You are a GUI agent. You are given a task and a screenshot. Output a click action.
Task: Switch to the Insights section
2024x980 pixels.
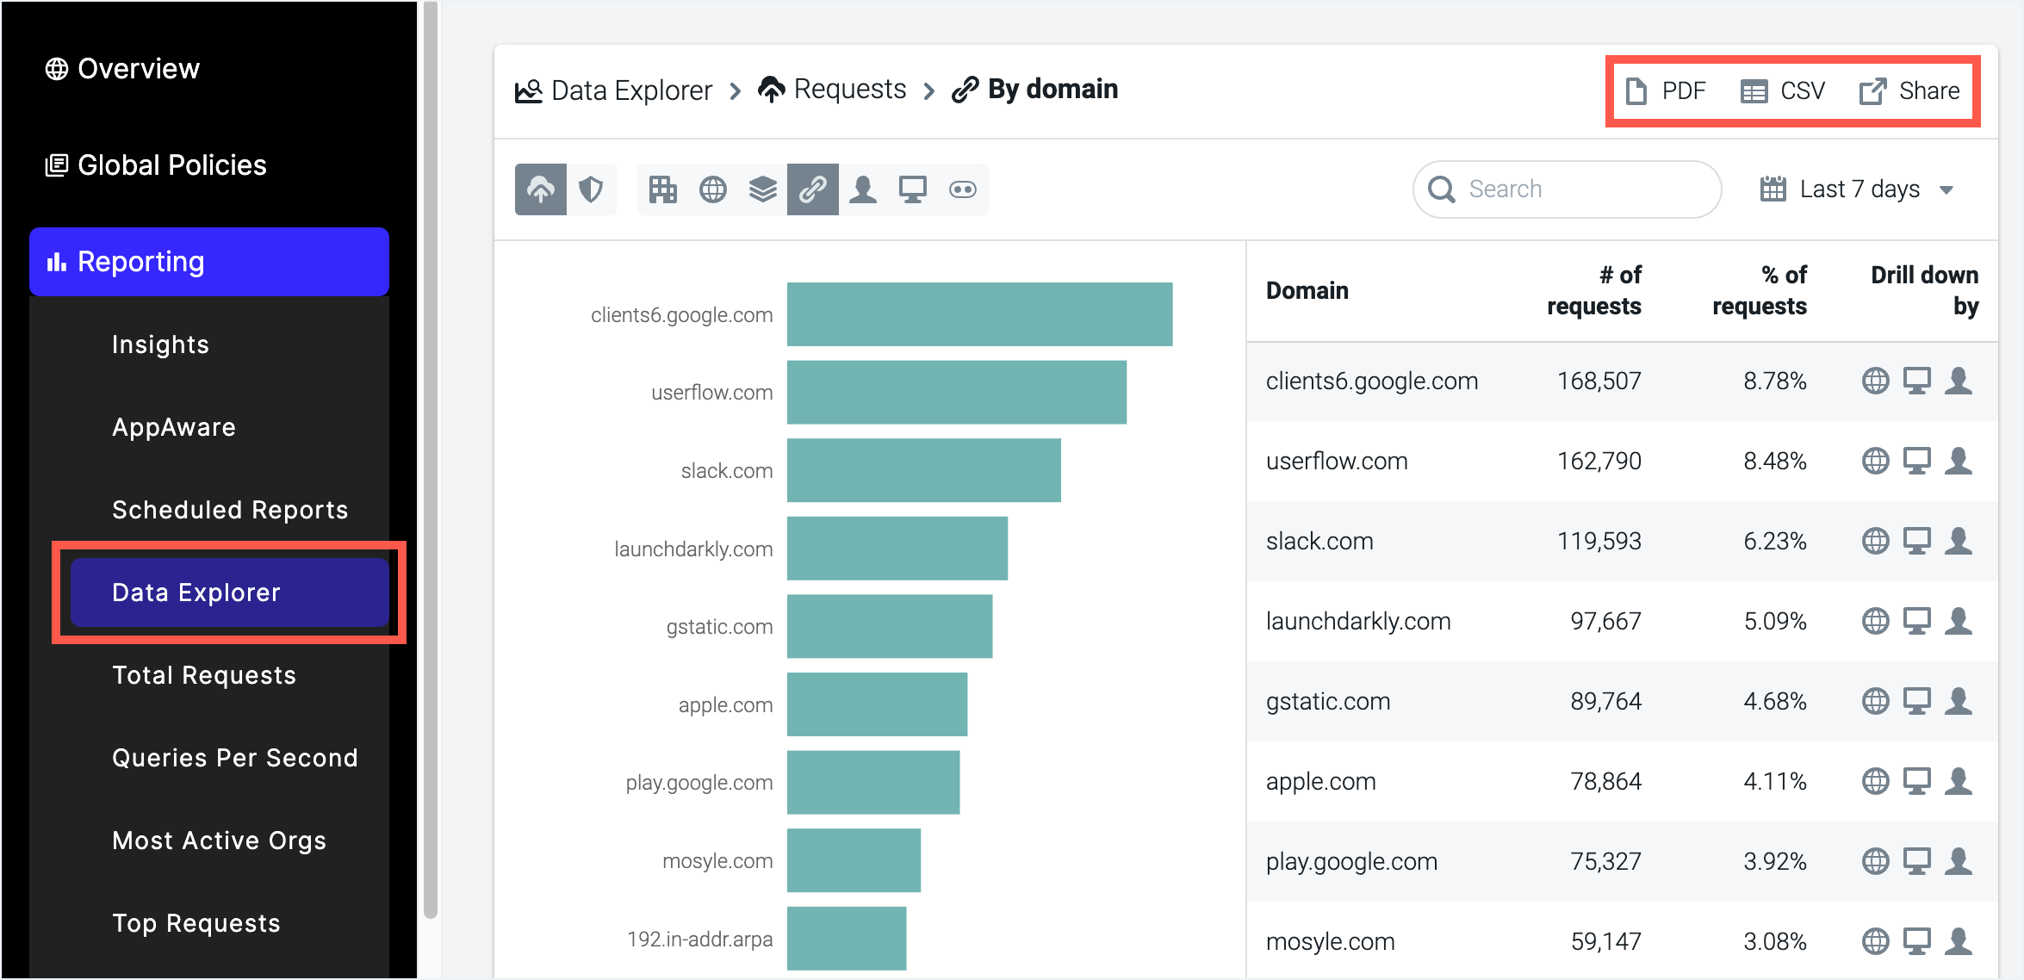pos(160,344)
